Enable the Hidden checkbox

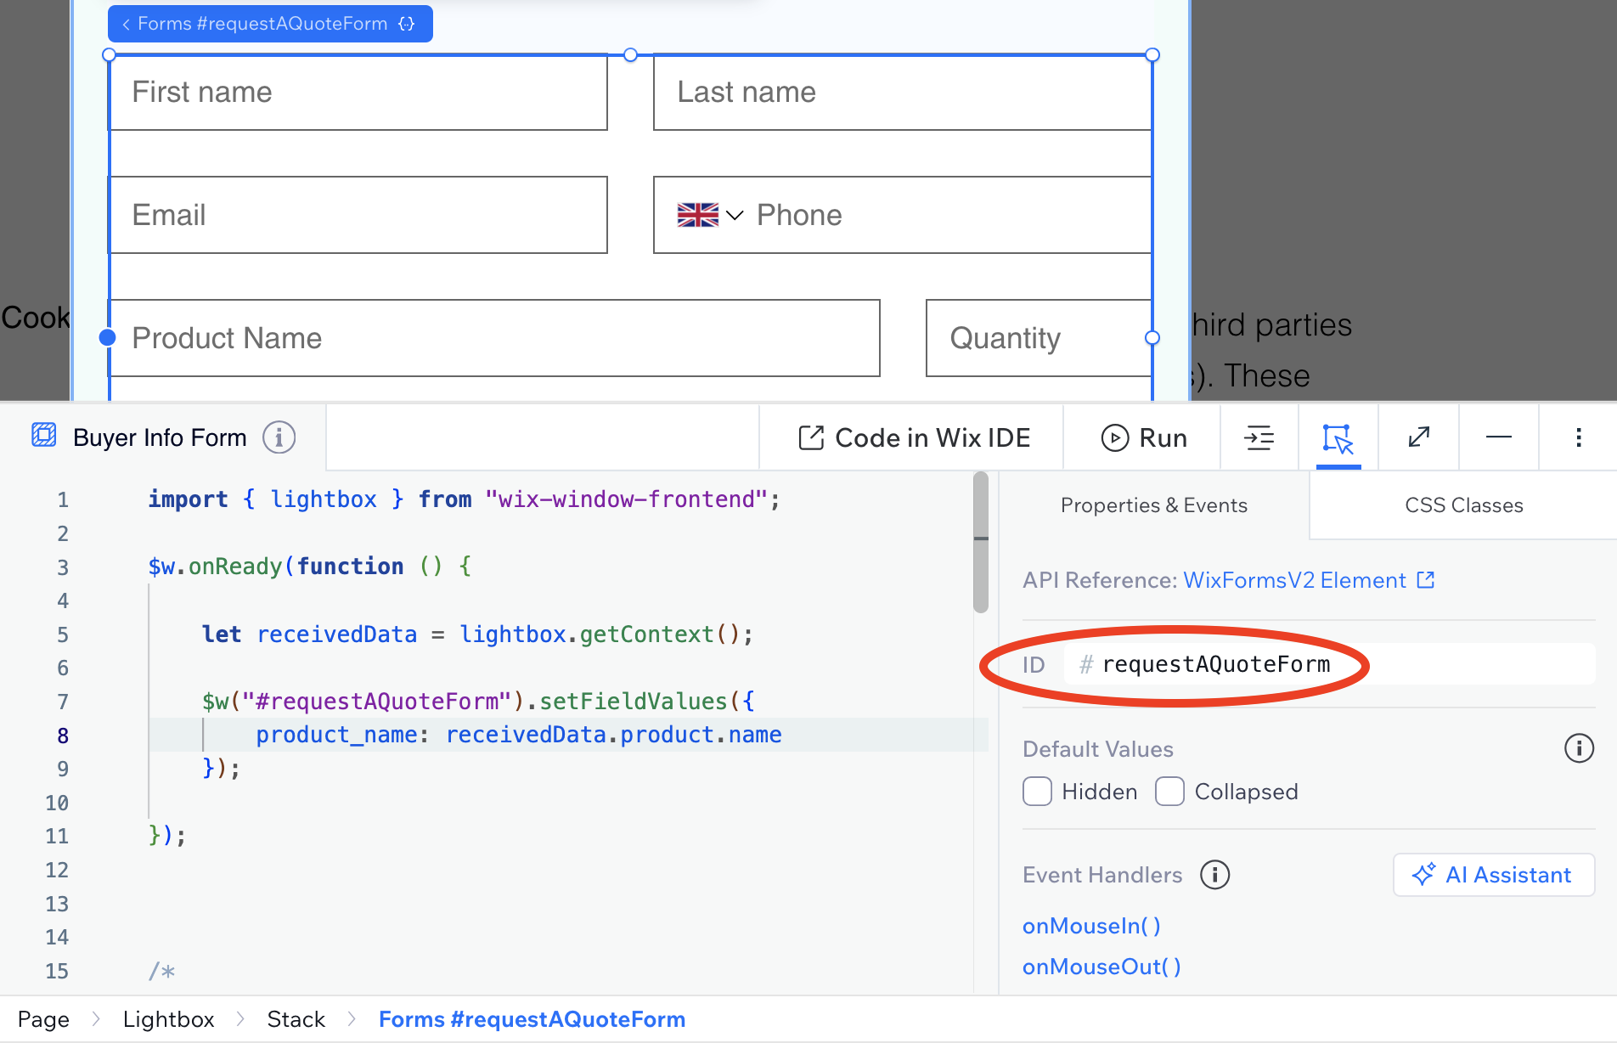pos(1037,792)
